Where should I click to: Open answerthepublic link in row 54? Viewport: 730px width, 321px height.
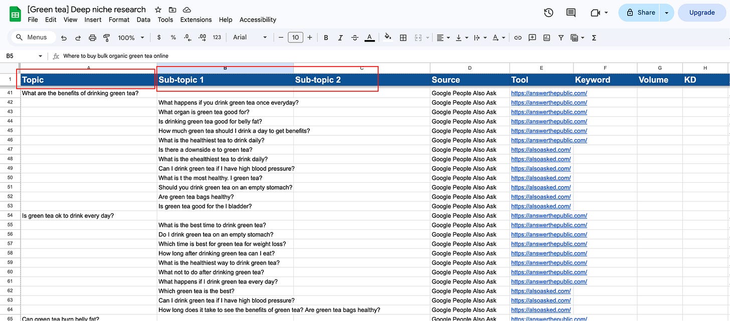(549, 216)
